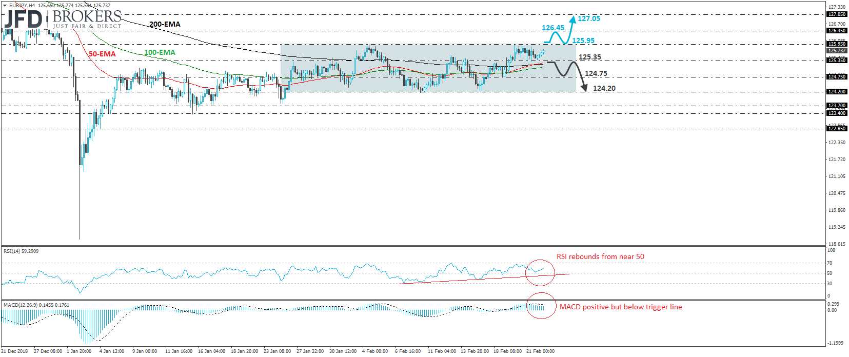Select the blue 126.45 target label
Screen dimensions: 849x357
click(552, 28)
